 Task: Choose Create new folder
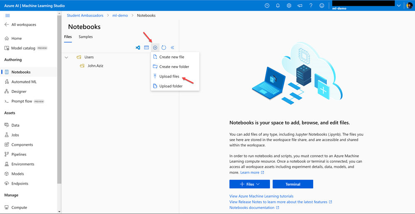point(175,67)
